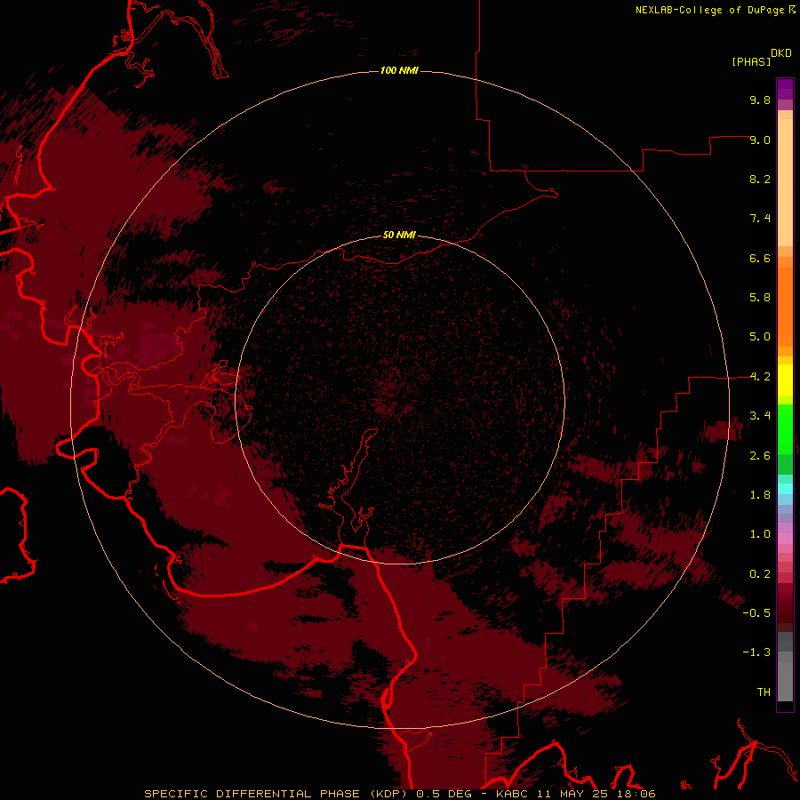Select the 6.6 scale value

[x=760, y=258]
